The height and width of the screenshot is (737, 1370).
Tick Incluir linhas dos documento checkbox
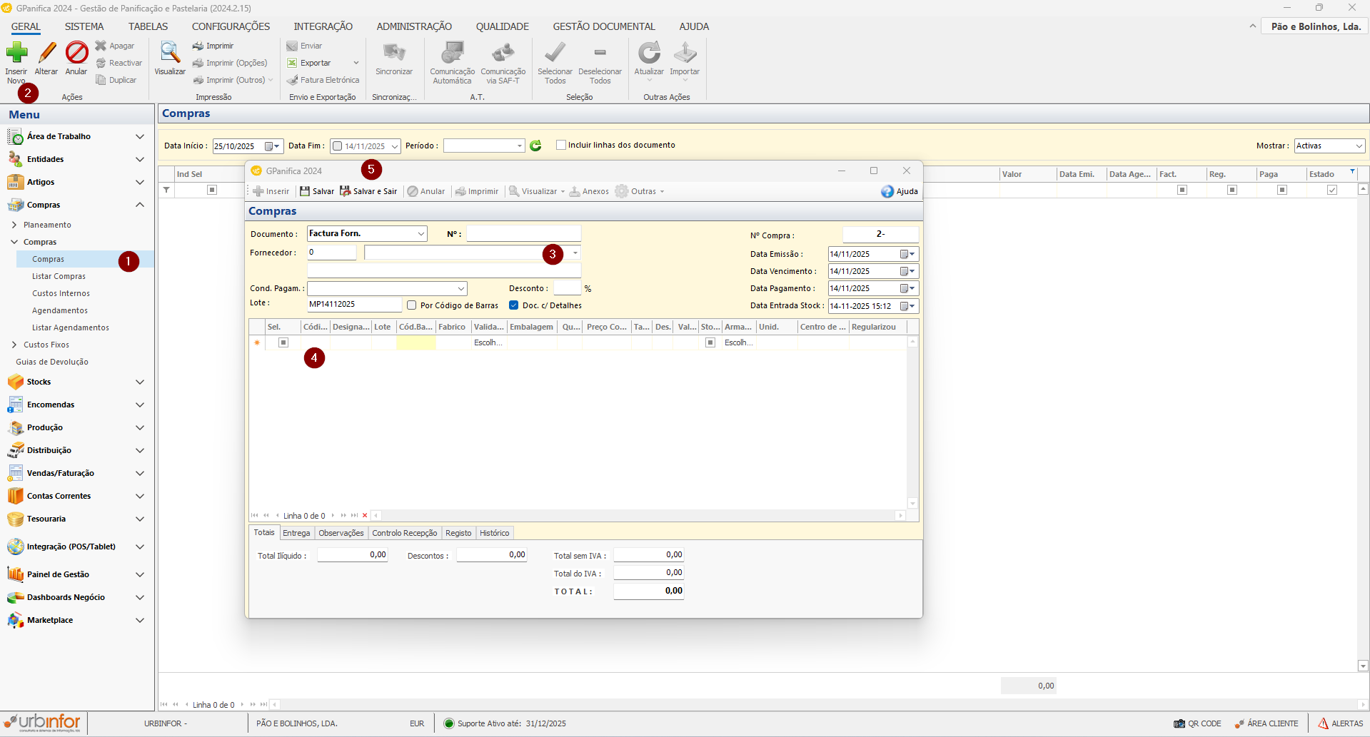tap(561, 145)
